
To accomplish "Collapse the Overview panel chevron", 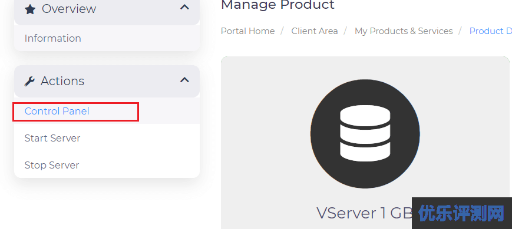I will click(185, 7).
